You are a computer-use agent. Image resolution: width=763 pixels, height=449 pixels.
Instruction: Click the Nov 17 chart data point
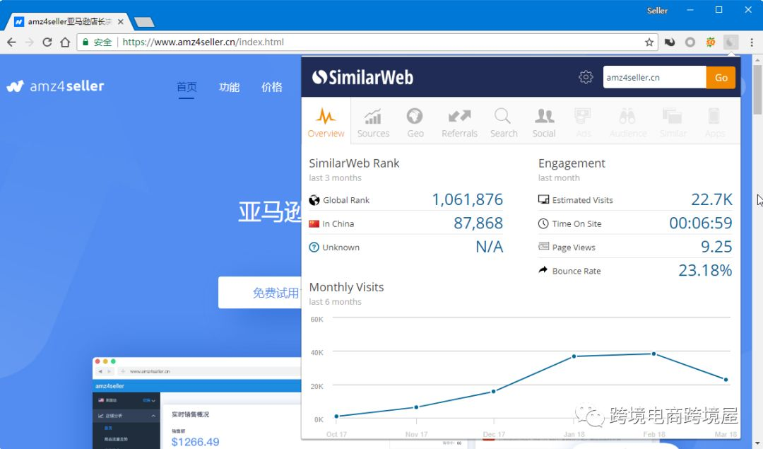417,407
